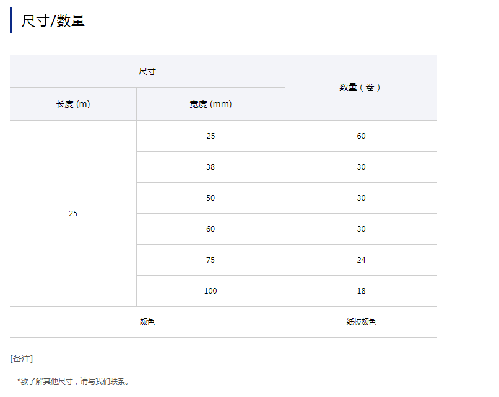The height and width of the screenshot is (397, 499).
Task: Click quantity 30 in the 50 mm row
Action: [x=361, y=198]
